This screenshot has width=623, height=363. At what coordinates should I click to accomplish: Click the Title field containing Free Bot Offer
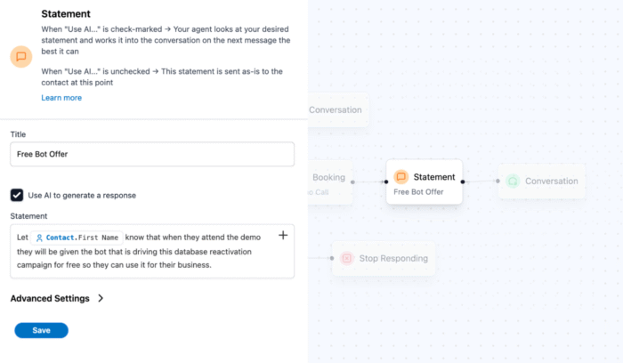coord(152,154)
